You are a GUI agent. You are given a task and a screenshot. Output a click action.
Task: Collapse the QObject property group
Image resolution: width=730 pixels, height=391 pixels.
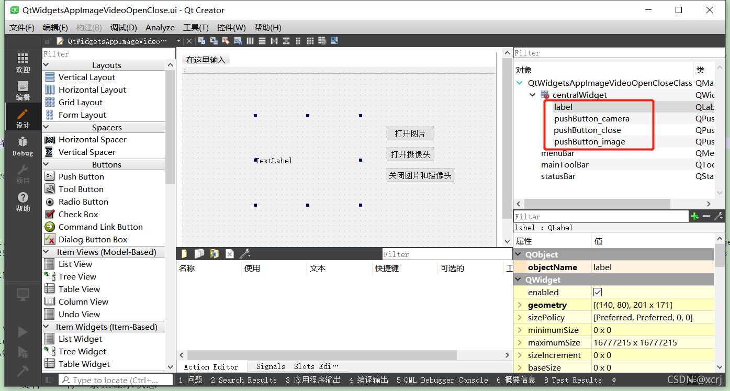519,254
